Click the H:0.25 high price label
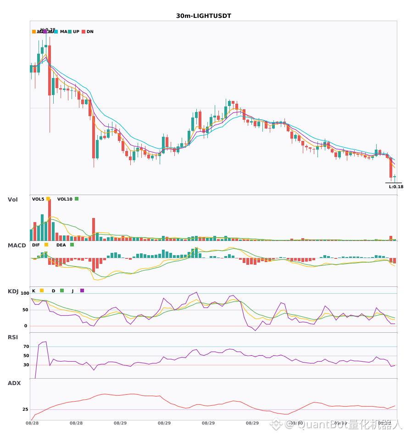This screenshot has width=406, height=436. (x=48, y=29)
